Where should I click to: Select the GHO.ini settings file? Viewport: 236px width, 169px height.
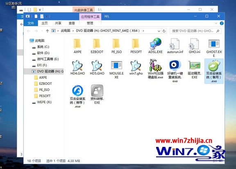(x=194, y=46)
